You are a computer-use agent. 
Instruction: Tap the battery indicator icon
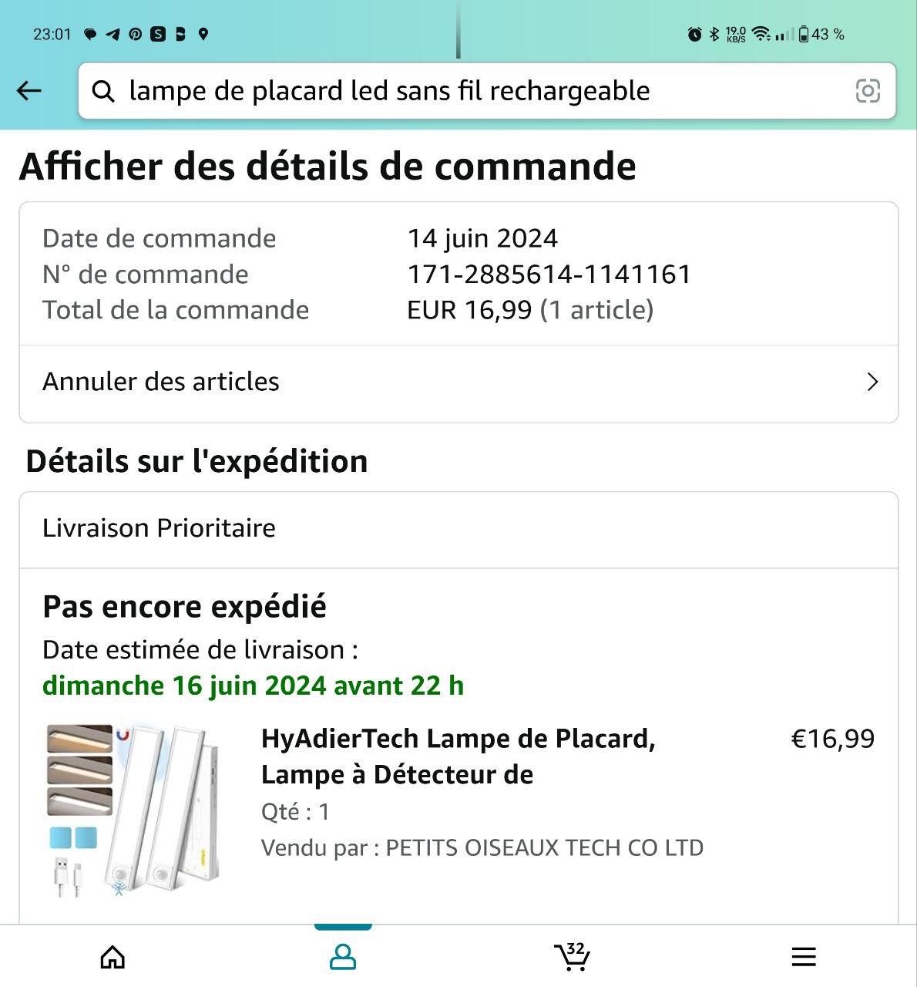pos(804,34)
